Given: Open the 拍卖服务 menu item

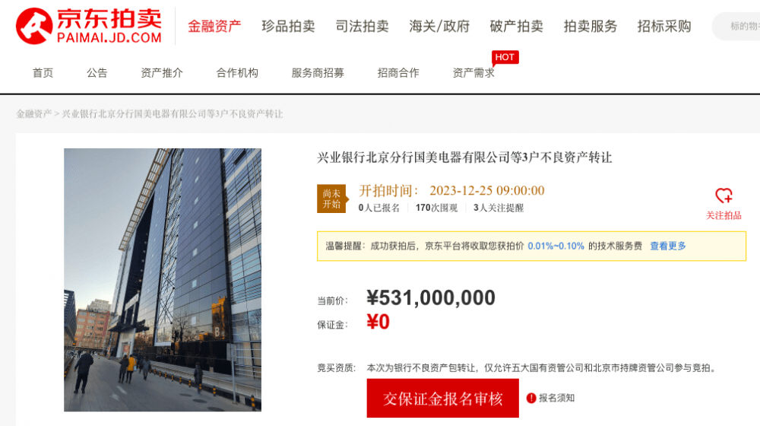Looking at the screenshot, I should (x=591, y=26).
